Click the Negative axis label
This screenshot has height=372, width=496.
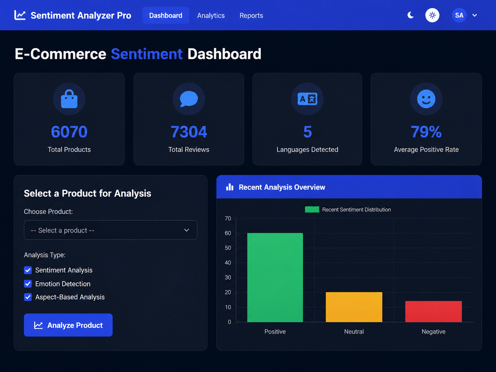tap(433, 332)
